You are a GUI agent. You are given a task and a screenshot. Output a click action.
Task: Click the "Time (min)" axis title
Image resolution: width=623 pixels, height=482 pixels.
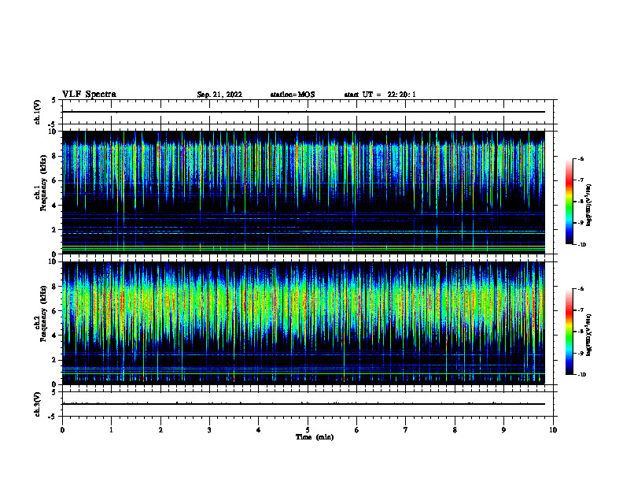coord(315,437)
